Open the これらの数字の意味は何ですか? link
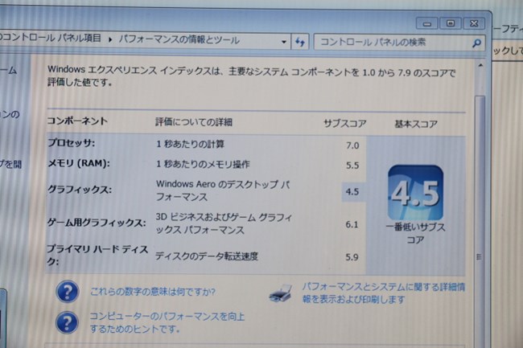The height and width of the screenshot is (348, 523). click(153, 292)
